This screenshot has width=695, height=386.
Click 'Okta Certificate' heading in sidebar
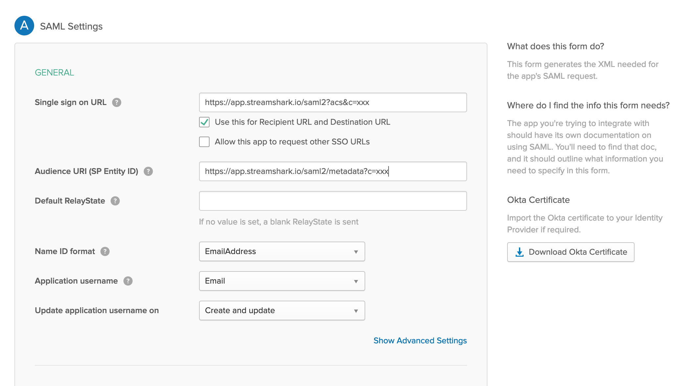tap(538, 200)
